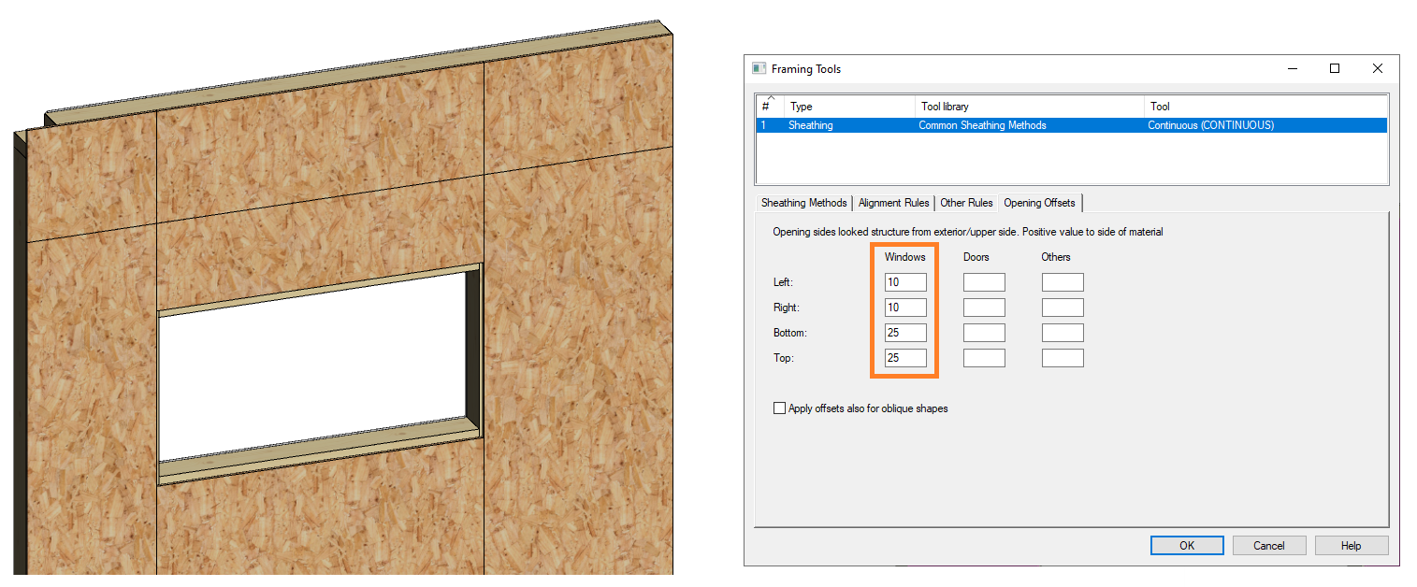Switch to the Sheathing Methods tab
The width and height of the screenshot is (1417, 587).
pyautogui.click(x=803, y=203)
